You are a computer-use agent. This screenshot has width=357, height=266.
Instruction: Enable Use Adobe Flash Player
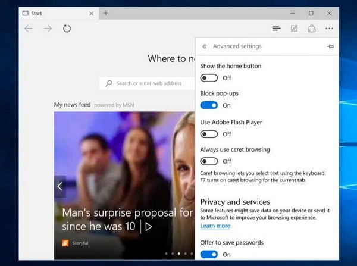coord(209,134)
